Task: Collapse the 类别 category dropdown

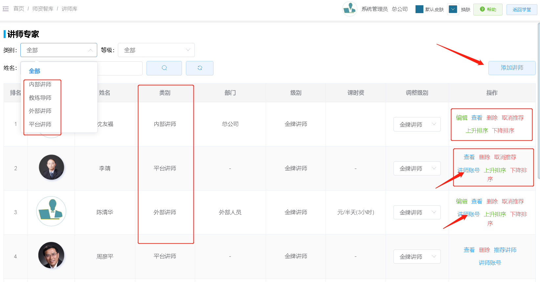Action: (58, 50)
